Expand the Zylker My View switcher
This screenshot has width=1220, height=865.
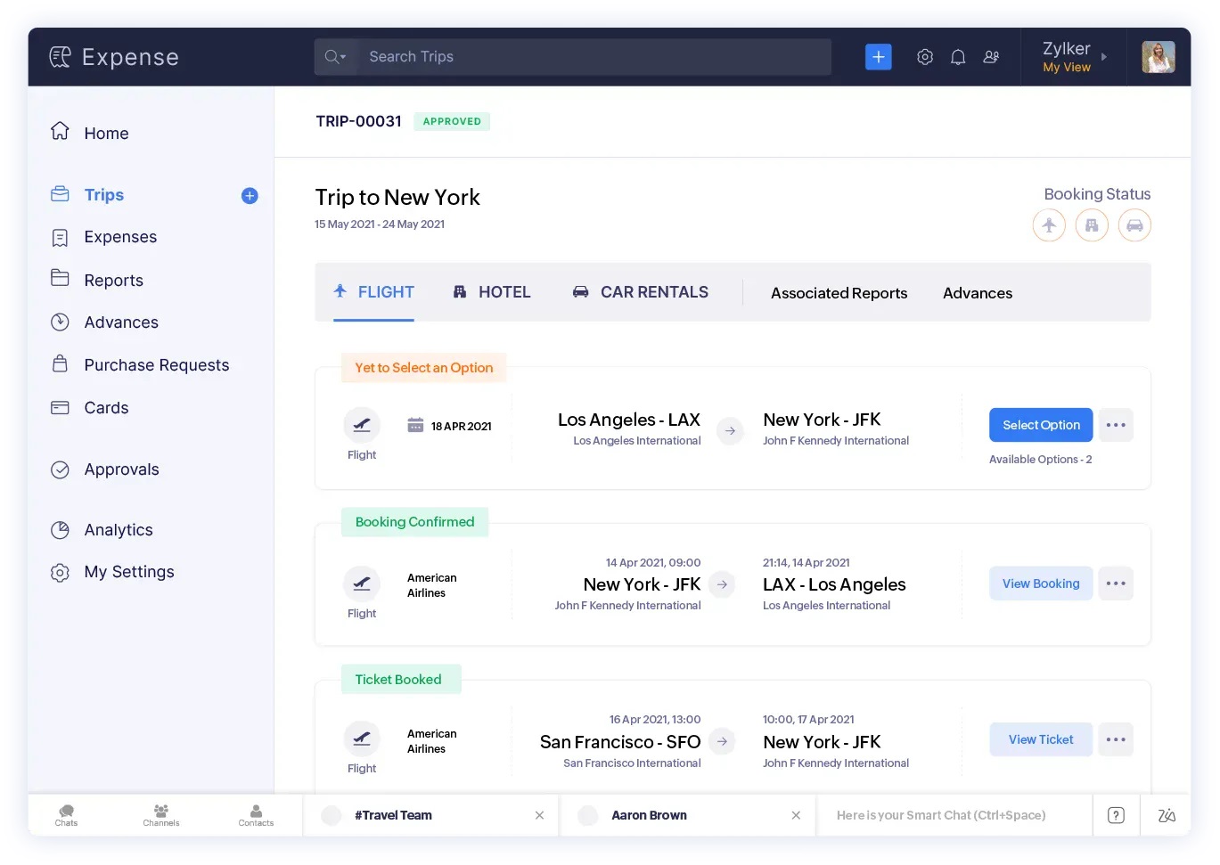pyautogui.click(x=1074, y=56)
